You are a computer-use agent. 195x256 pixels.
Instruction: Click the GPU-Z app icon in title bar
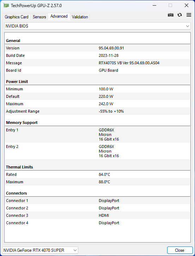coord(6,5)
